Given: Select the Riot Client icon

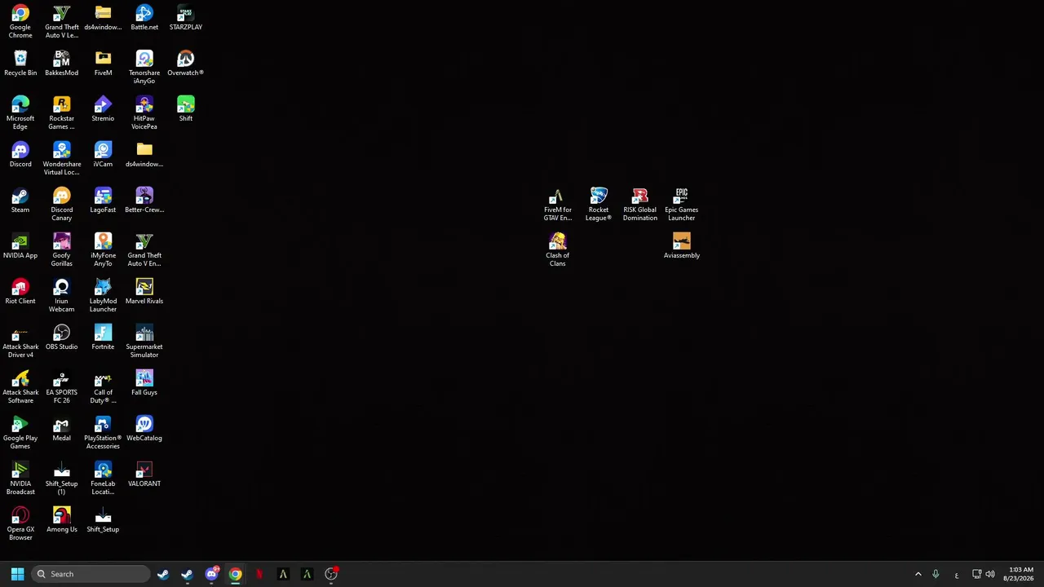Looking at the screenshot, I should [x=20, y=292].
